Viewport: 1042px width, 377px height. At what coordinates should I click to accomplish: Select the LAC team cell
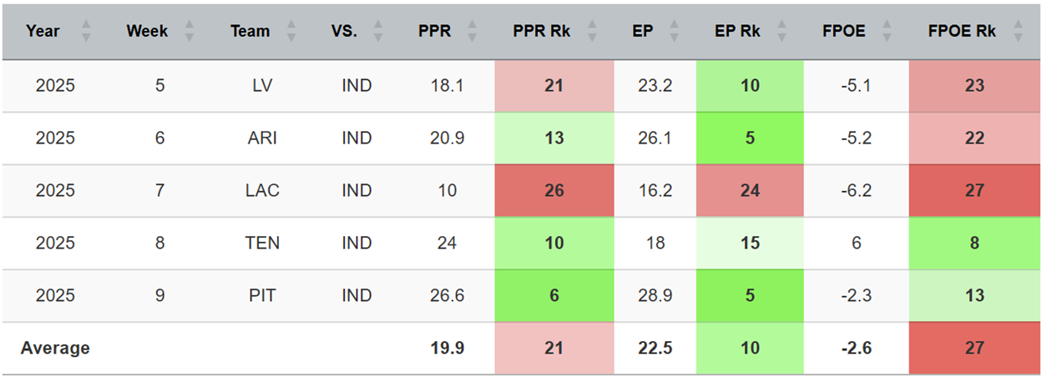coord(262,190)
